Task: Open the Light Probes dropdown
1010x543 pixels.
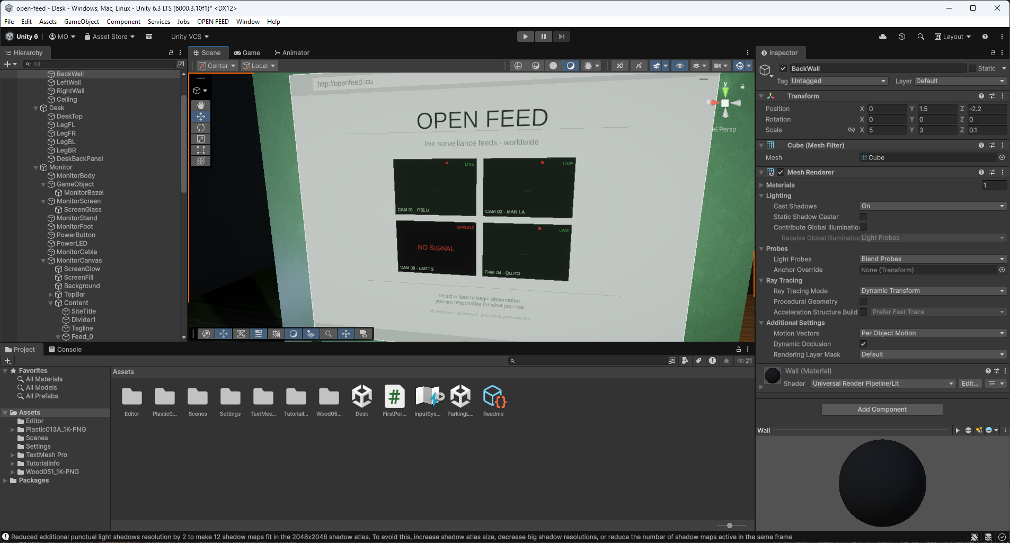Action: tap(933, 259)
